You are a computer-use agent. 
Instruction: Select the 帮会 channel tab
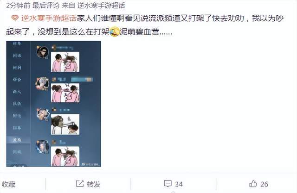[x=17, y=80]
